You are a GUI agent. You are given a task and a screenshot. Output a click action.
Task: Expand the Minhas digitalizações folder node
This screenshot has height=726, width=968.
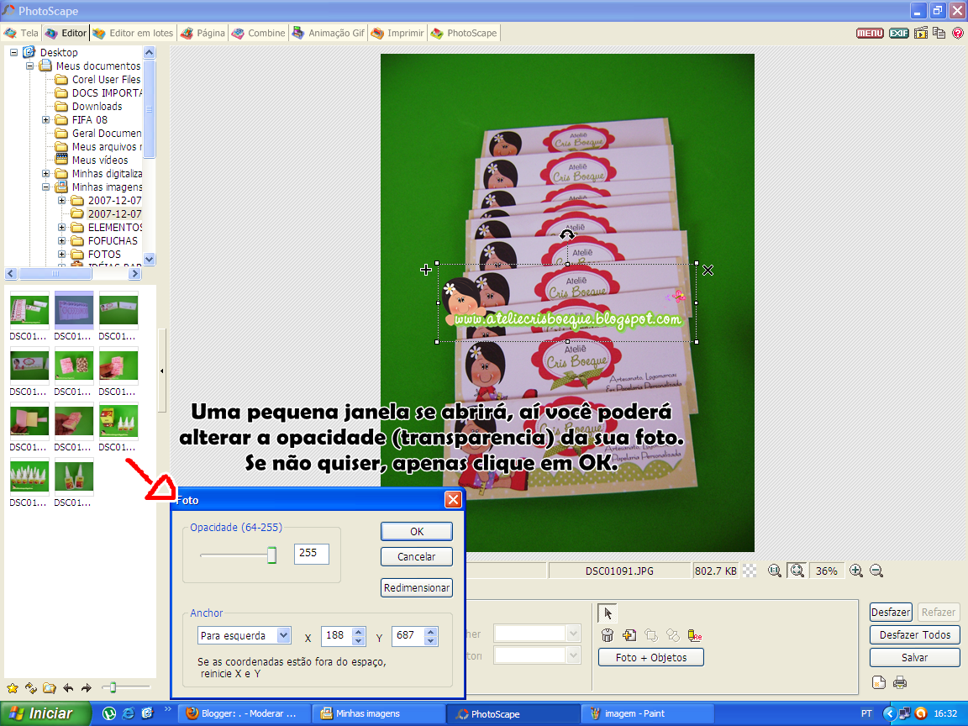pyautogui.click(x=45, y=173)
